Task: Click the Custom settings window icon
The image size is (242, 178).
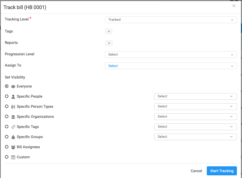Action: [x=13, y=158]
